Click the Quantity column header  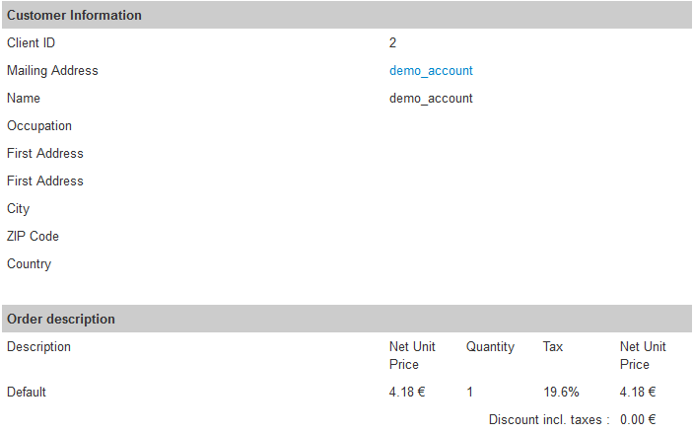tap(490, 347)
